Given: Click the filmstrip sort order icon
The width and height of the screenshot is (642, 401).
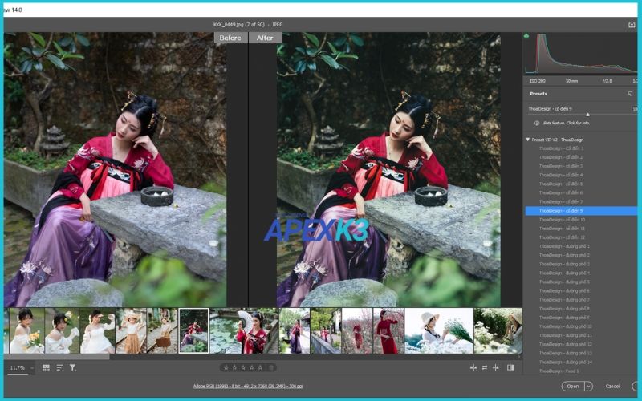Looking at the screenshot, I should (x=59, y=367).
